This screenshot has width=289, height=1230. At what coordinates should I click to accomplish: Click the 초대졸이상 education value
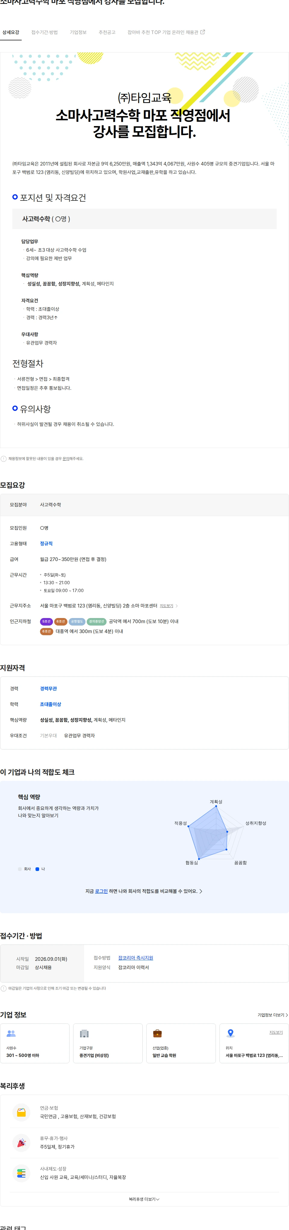pos(51,704)
